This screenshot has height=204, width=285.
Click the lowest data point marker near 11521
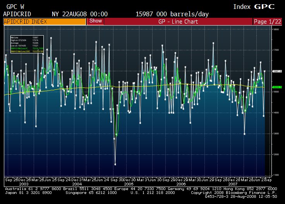click(115, 165)
